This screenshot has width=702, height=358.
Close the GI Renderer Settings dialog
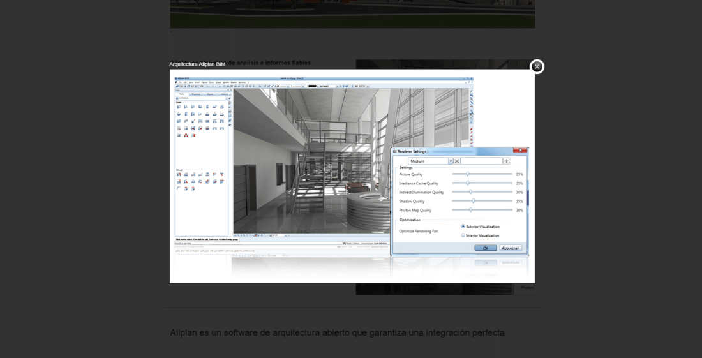click(519, 151)
